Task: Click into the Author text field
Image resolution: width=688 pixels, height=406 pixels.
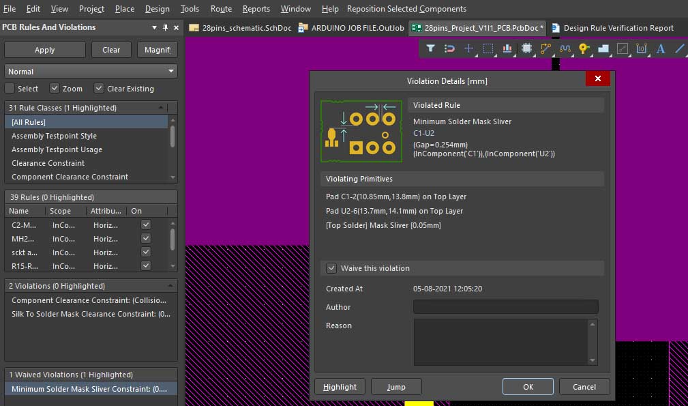Action: [x=505, y=307]
